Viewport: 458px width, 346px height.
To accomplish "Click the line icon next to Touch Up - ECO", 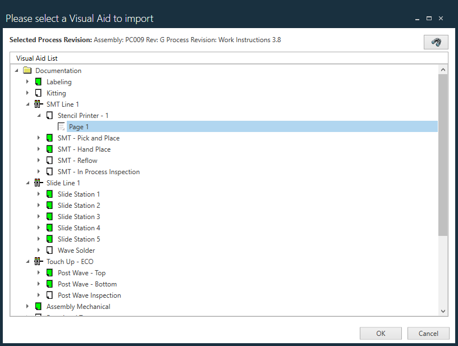I will [38, 261].
